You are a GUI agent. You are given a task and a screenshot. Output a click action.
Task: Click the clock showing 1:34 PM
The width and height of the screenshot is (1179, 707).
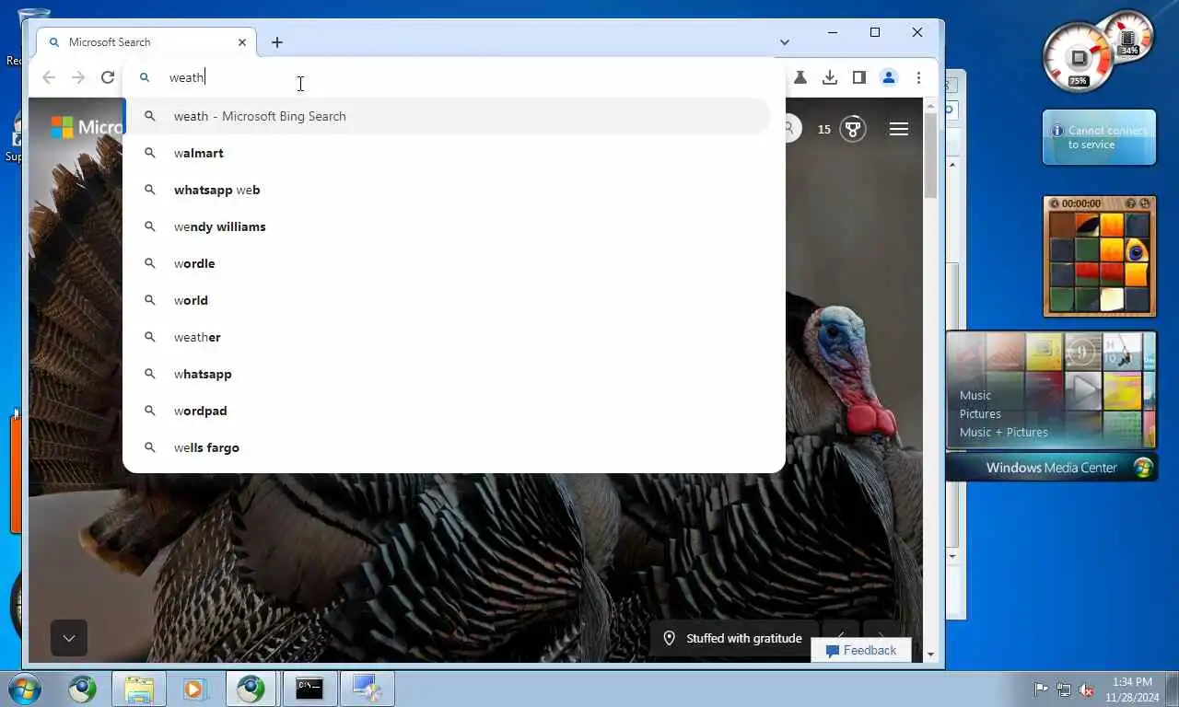pyautogui.click(x=1131, y=689)
